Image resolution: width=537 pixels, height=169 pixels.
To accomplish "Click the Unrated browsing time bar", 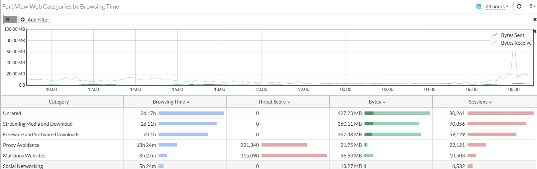I will (191, 113).
